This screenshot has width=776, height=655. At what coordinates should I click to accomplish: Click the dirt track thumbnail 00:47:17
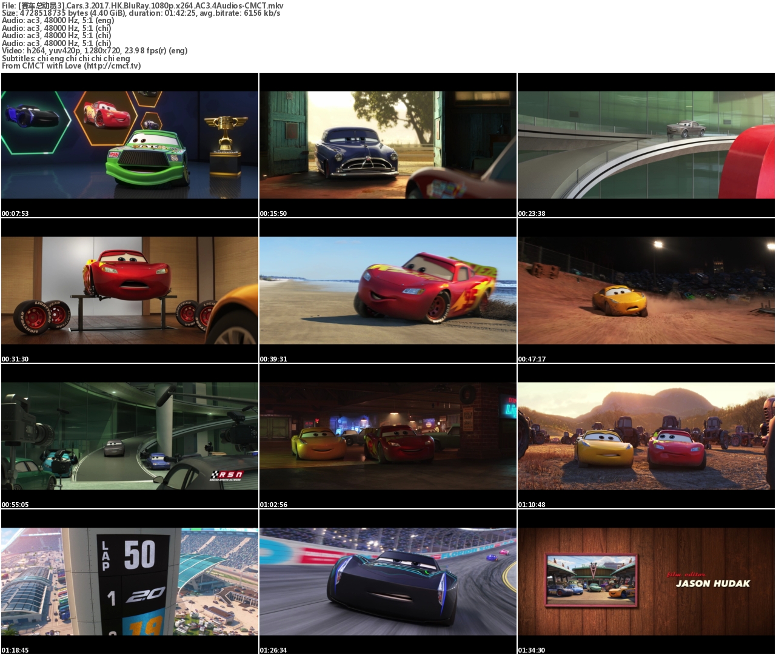click(x=646, y=291)
